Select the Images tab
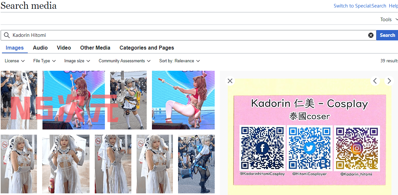Screen dimensions: 398x195 point(15,48)
